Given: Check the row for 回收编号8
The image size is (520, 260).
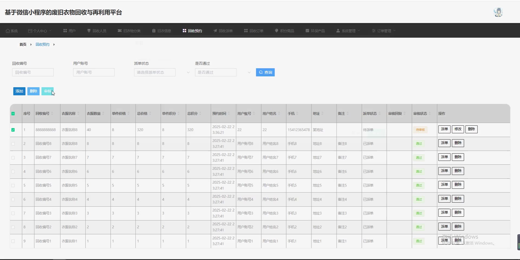Looking at the screenshot, I should [13, 144].
